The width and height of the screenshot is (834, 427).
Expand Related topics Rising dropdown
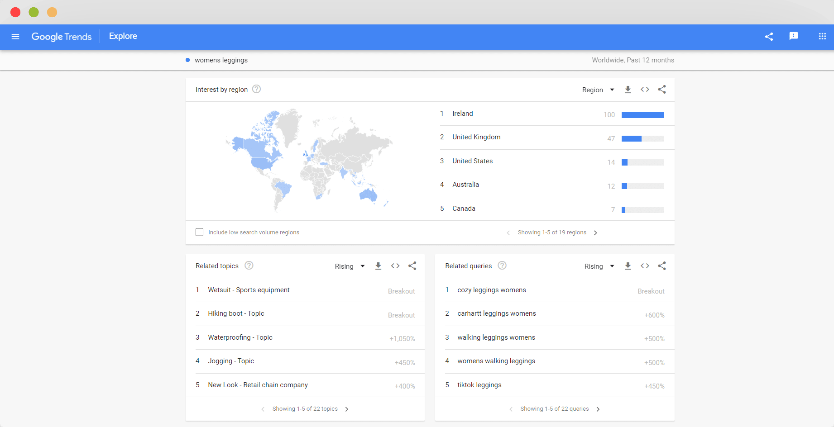pyautogui.click(x=350, y=266)
